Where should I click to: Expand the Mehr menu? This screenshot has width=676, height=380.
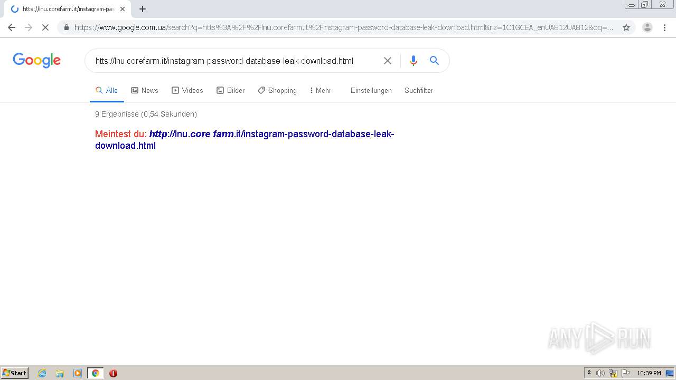(x=321, y=90)
